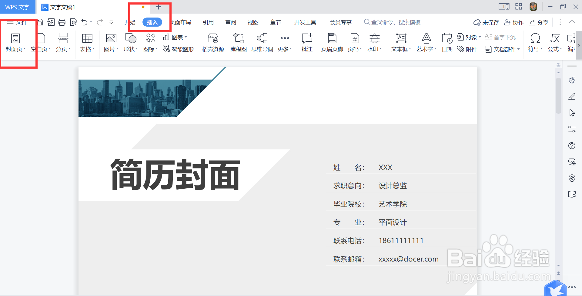Open the 形状 shapes gallery
Screen dimensions: 582x296
pyautogui.click(x=131, y=43)
